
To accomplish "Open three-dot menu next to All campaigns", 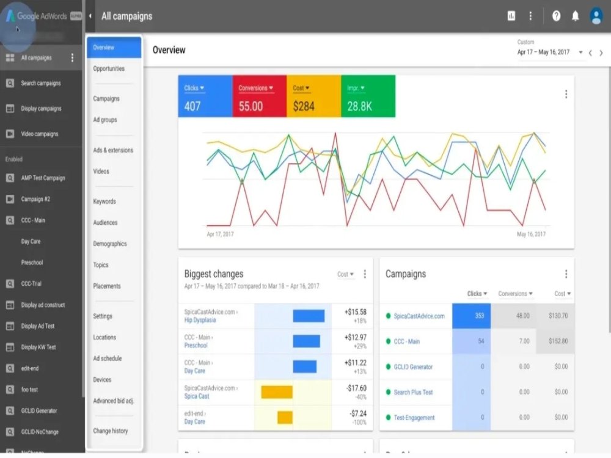I will point(72,57).
